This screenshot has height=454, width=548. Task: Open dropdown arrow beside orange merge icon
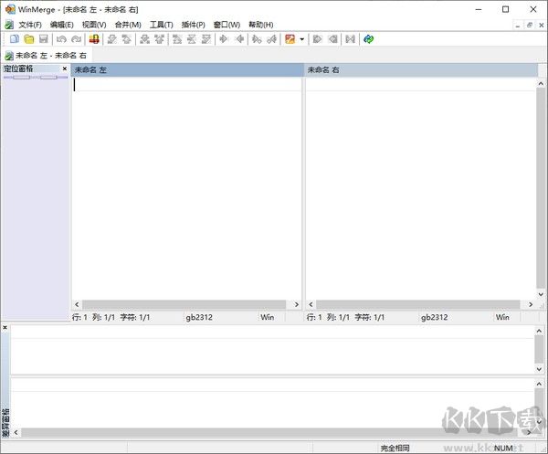point(302,39)
